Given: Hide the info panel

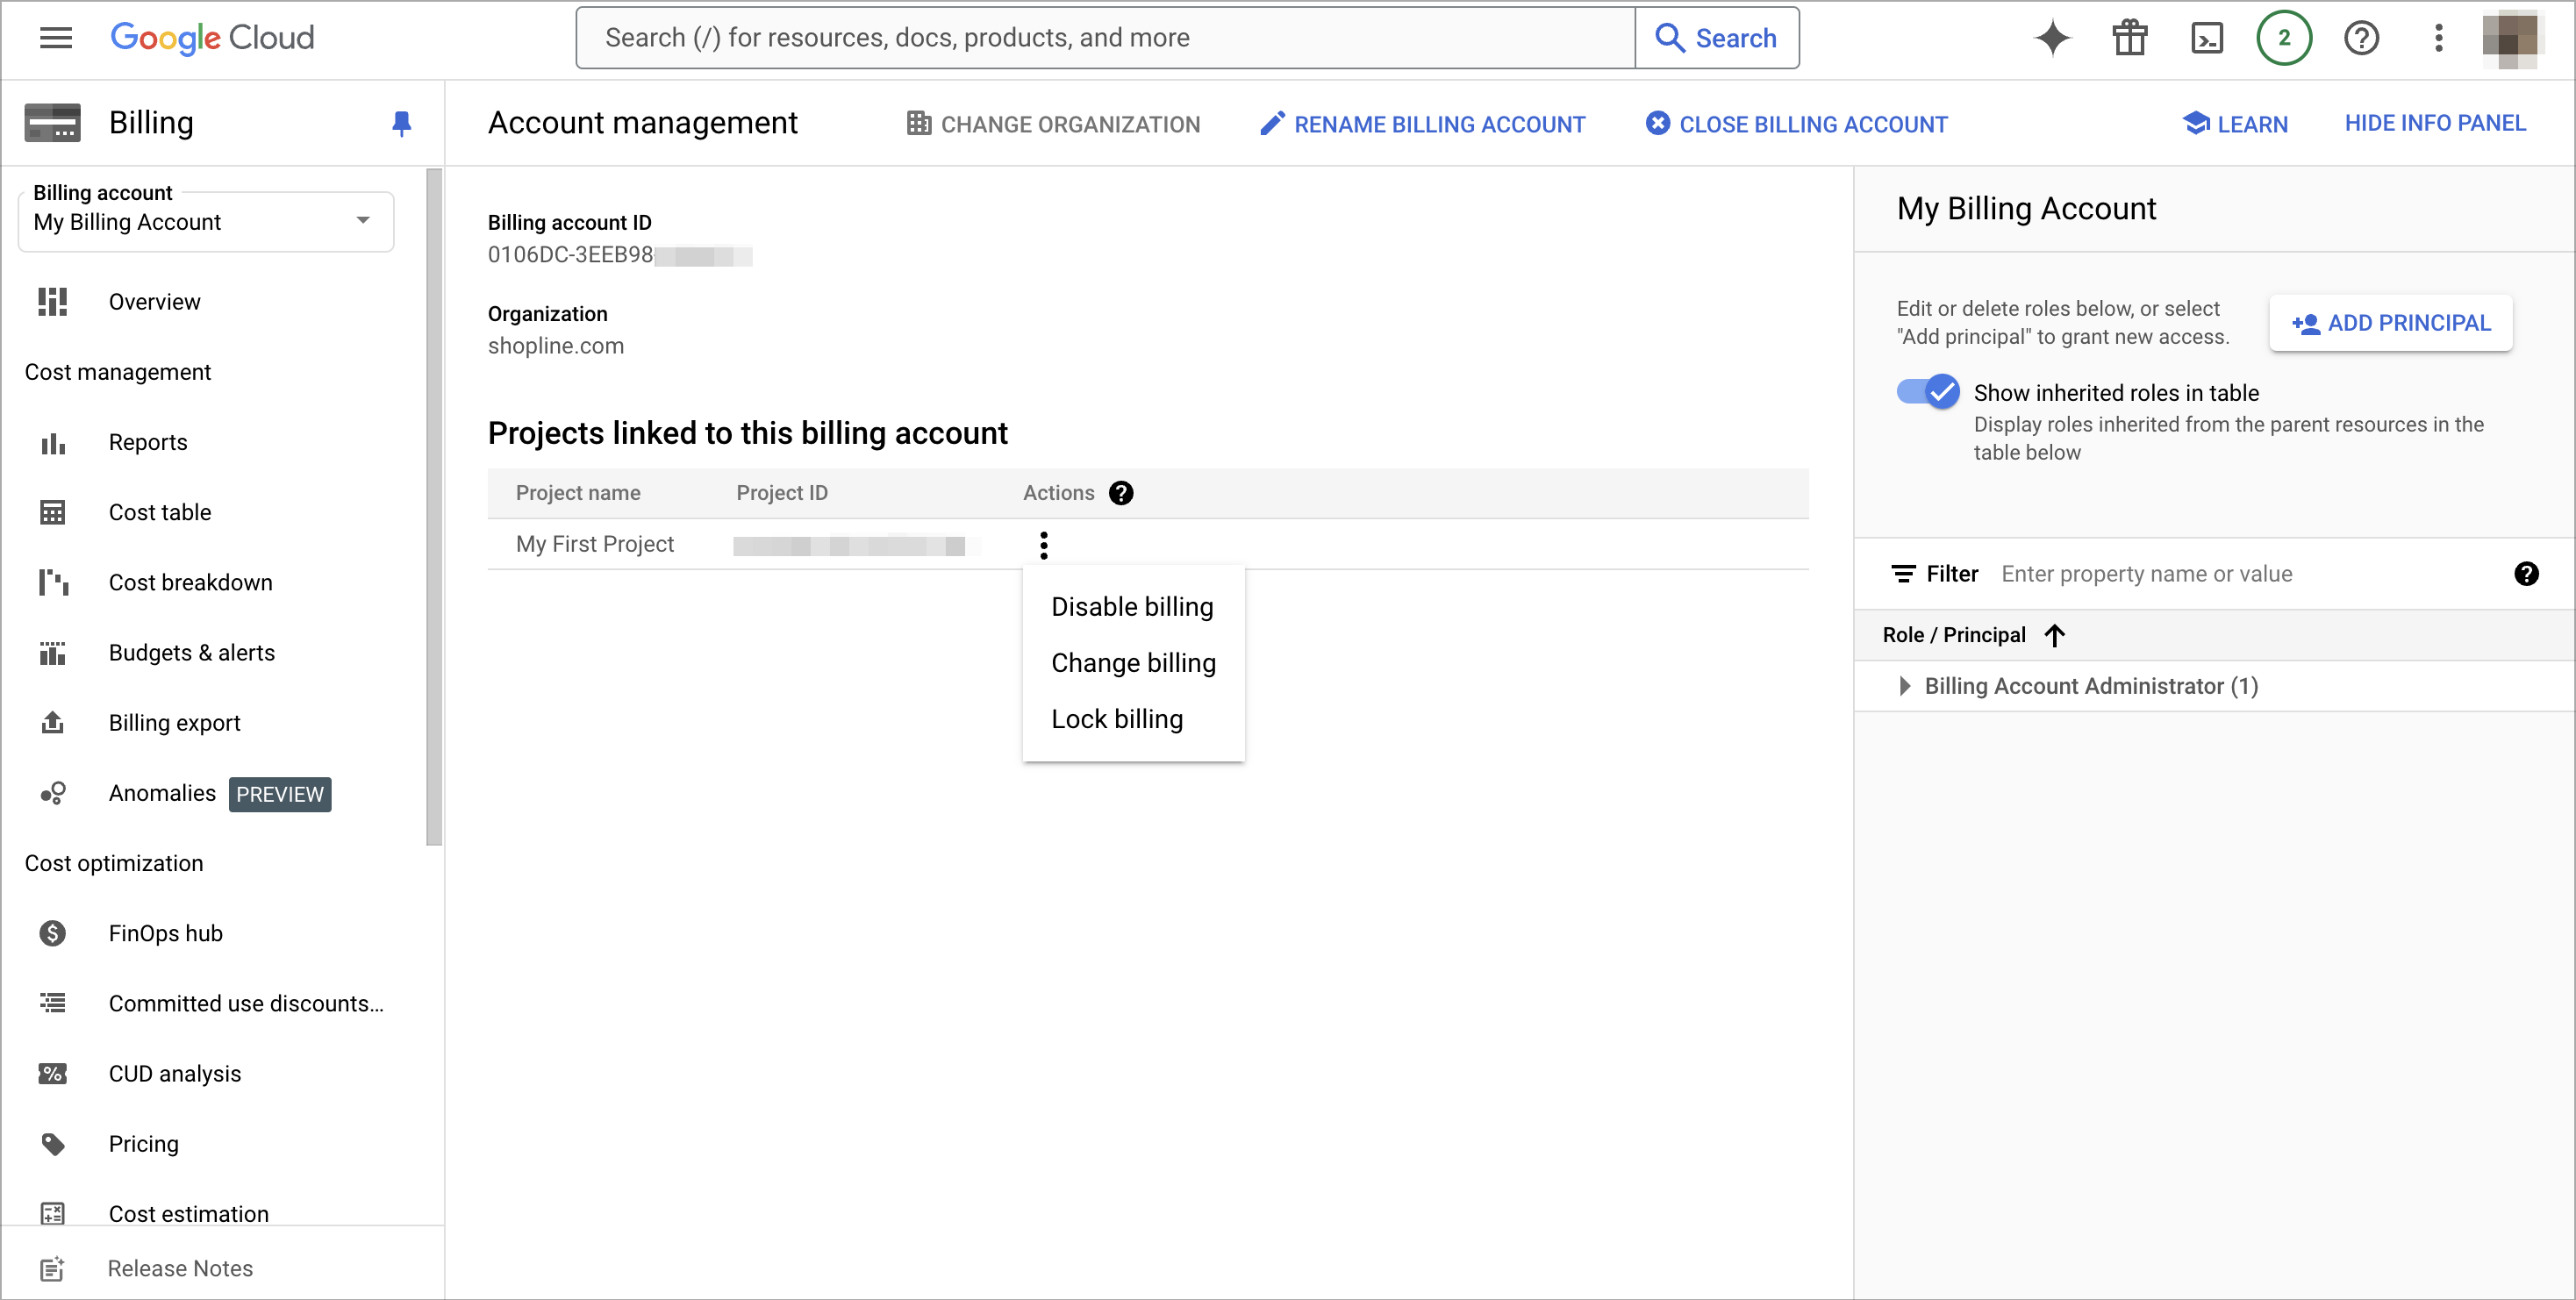Looking at the screenshot, I should click(x=2435, y=123).
